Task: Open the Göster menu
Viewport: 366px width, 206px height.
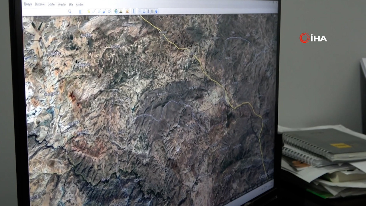Action: 51,5
